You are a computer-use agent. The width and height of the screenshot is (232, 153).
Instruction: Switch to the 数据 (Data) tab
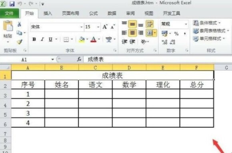tap(112, 14)
